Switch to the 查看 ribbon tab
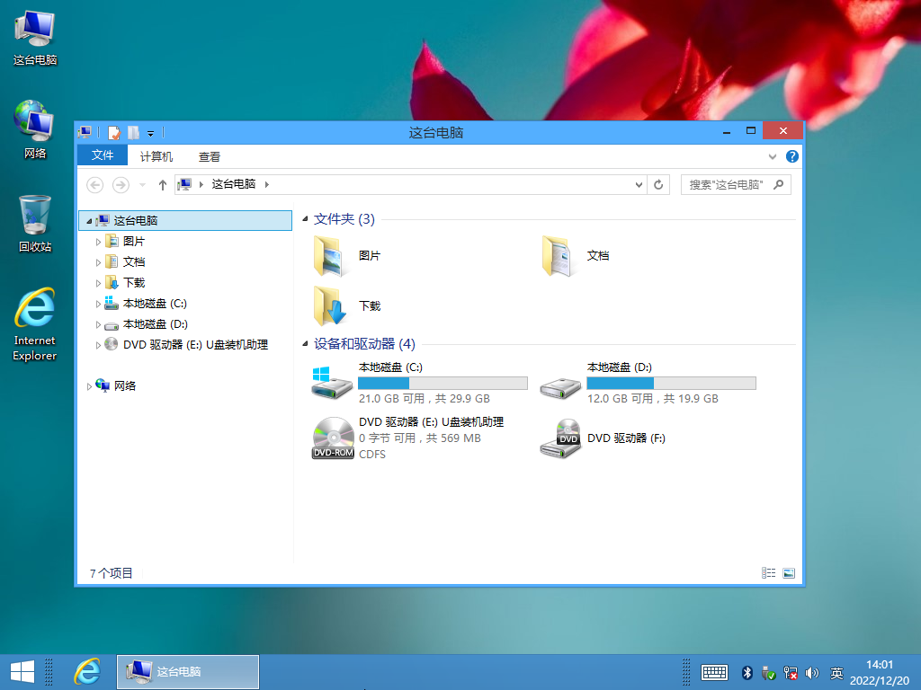The height and width of the screenshot is (690, 921). 210,156
